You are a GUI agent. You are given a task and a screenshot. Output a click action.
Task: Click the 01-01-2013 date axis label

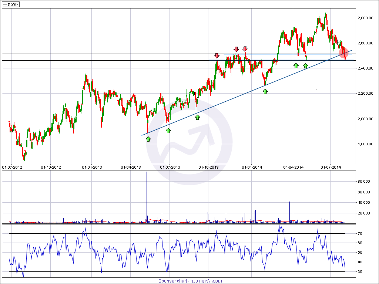pos(91,168)
